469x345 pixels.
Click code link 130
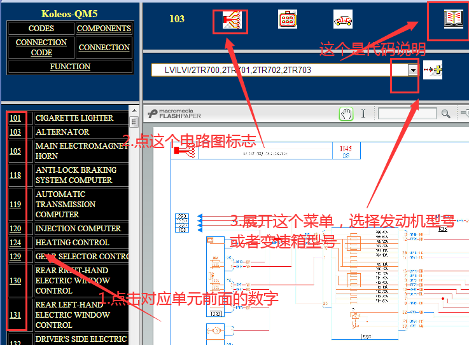(15, 281)
